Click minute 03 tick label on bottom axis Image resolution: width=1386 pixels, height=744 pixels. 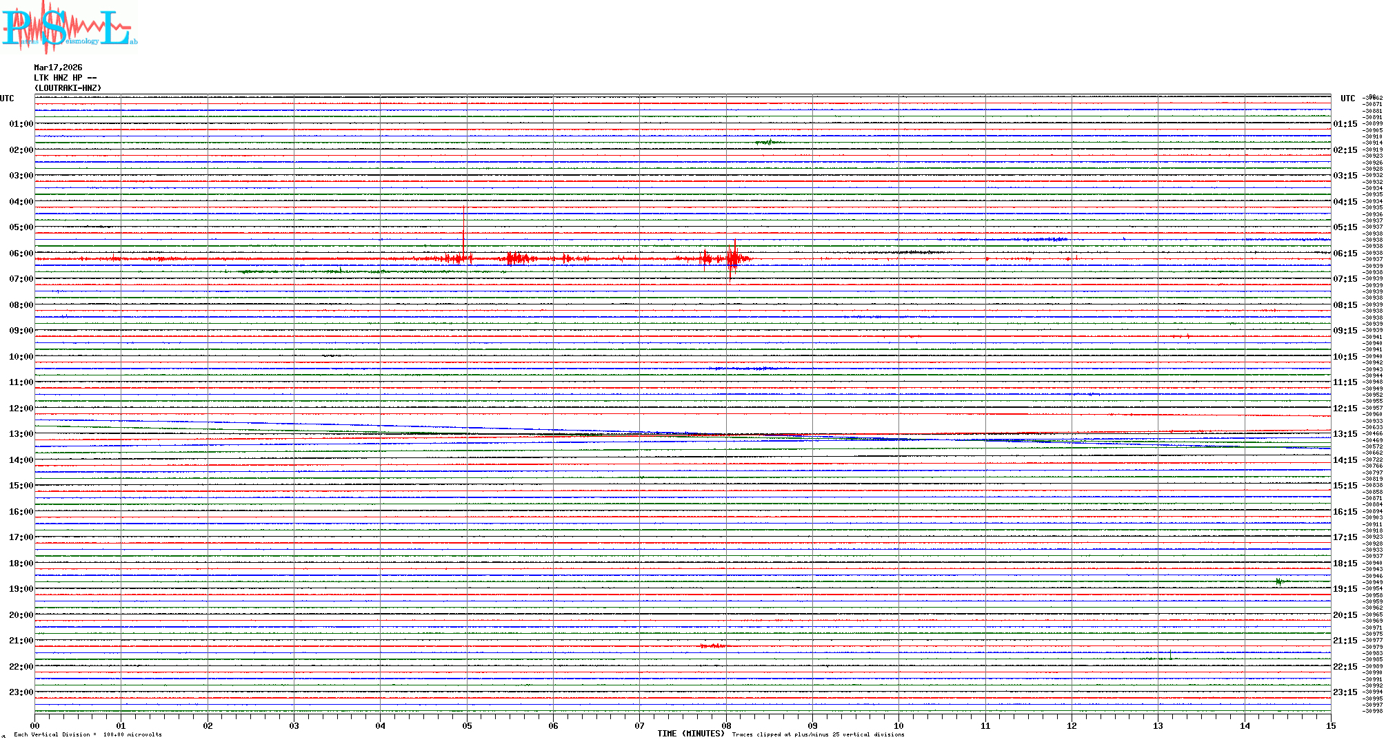pyautogui.click(x=294, y=726)
